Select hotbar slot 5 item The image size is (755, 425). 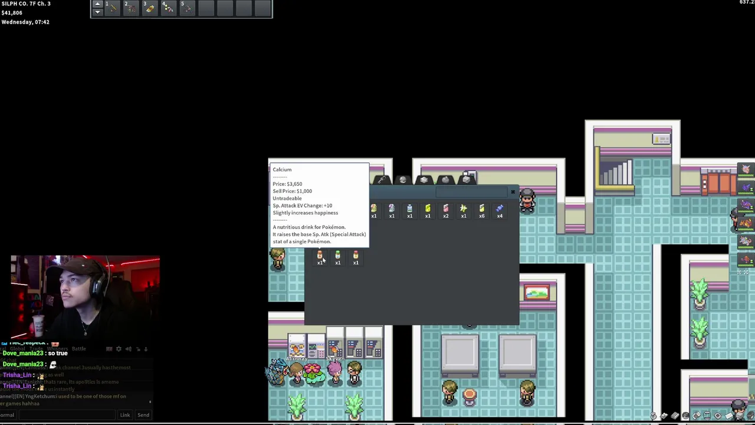[x=188, y=8]
